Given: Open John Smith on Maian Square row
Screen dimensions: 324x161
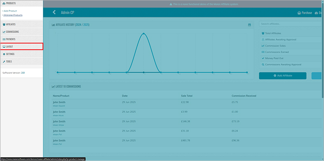Looking at the screenshot, I should (59, 102).
